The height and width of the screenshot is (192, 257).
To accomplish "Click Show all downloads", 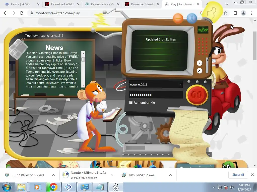I will (x=238, y=175).
